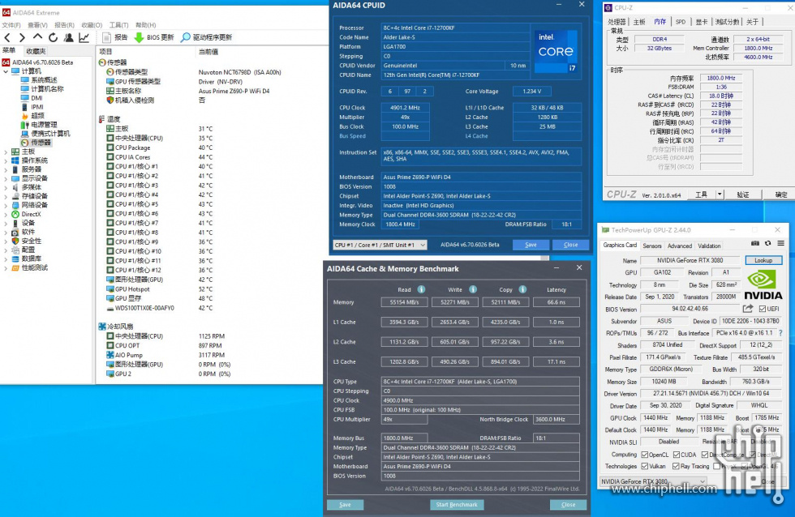Refresh the AIDA64 sensor page
795x517 pixels.
pos(53,37)
